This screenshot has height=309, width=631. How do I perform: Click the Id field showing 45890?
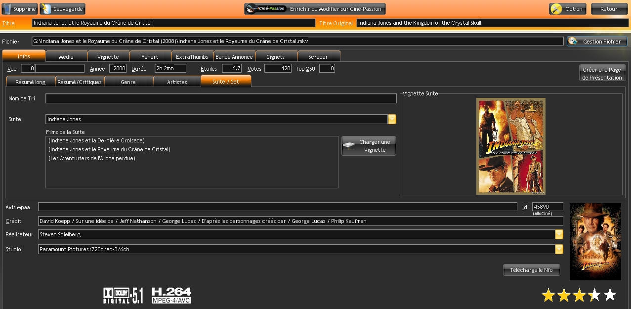click(x=547, y=207)
